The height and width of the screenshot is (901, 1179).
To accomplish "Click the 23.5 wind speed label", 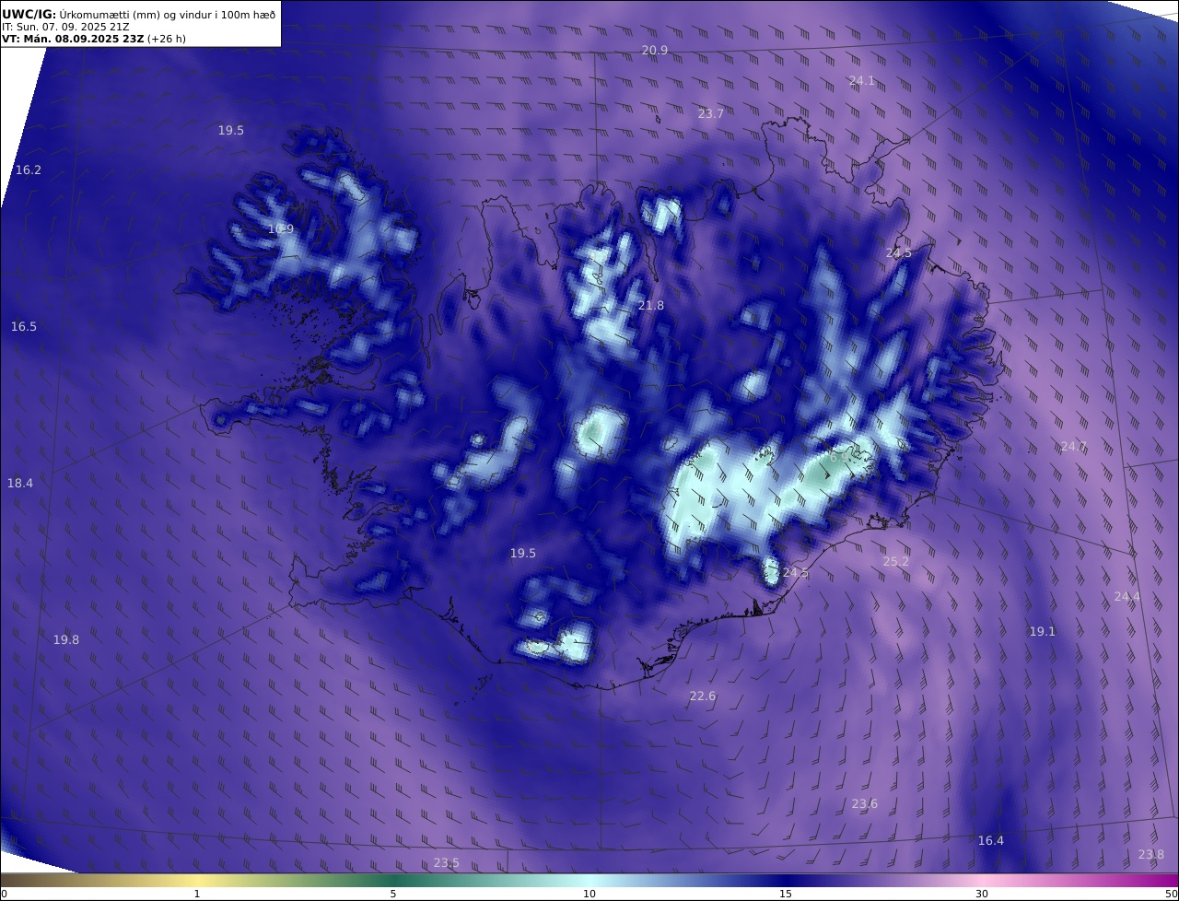I will [x=447, y=862].
